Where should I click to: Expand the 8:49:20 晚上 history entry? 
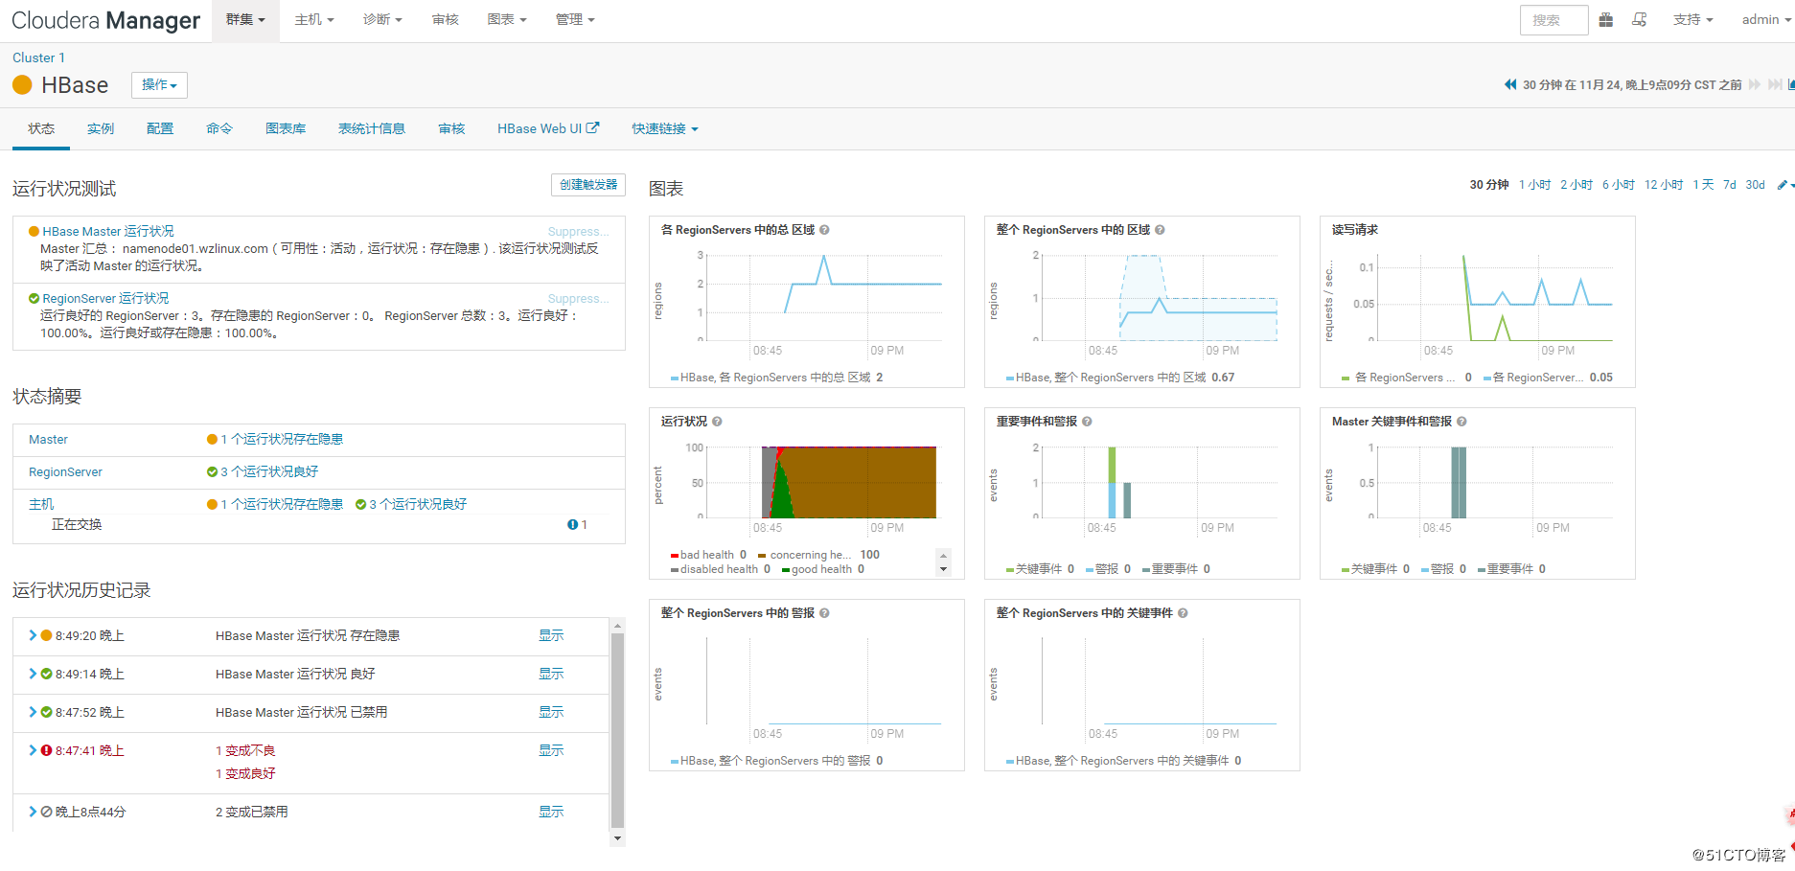[33, 635]
